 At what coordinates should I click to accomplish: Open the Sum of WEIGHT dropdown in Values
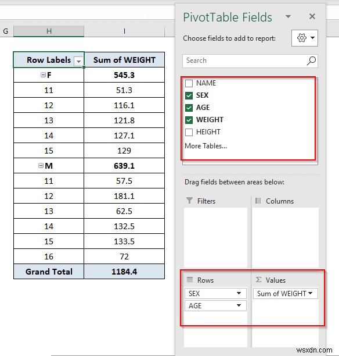point(311,293)
